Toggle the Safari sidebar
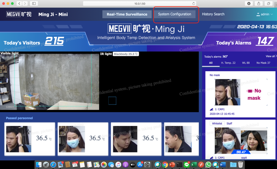Screen dimensions: 277x169 34,3
